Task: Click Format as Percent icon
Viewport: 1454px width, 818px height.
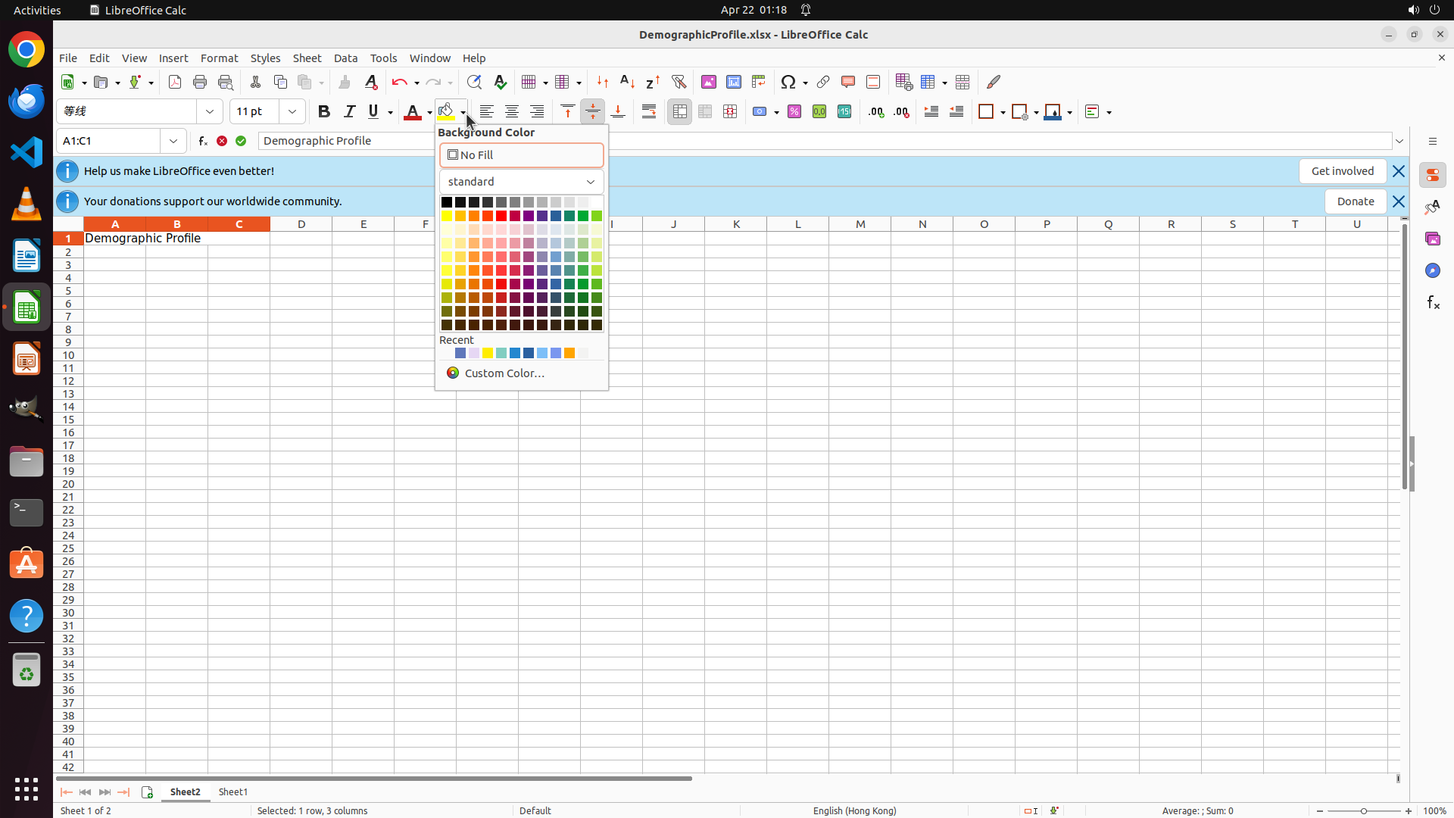Action: pos(794,112)
